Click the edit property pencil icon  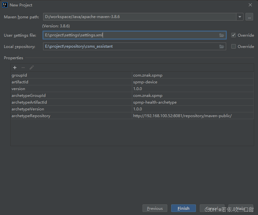32,68
